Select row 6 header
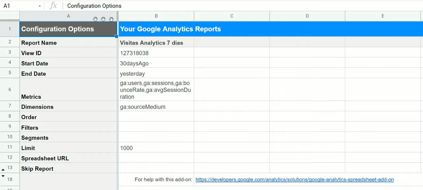Image resolution: width=423 pixels, height=190 pixels. click(x=10, y=90)
